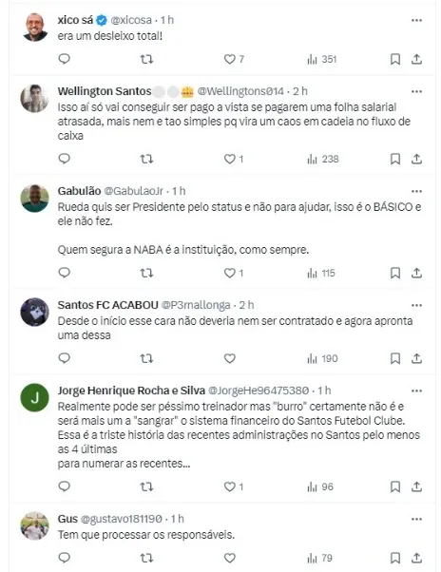Open the three-dot menu on xico sá's tweet
441x572 pixels.
pyautogui.click(x=416, y=21)
